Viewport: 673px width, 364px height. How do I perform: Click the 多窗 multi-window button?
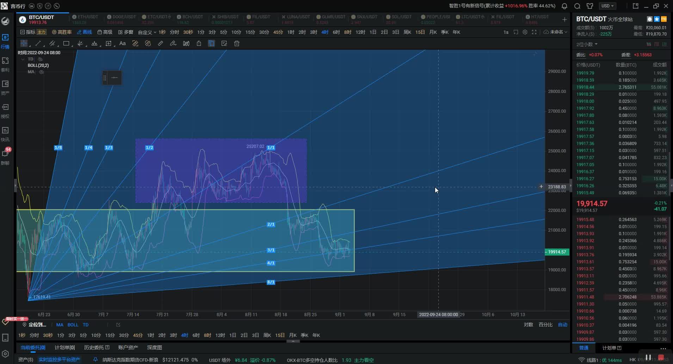point(126,32)
